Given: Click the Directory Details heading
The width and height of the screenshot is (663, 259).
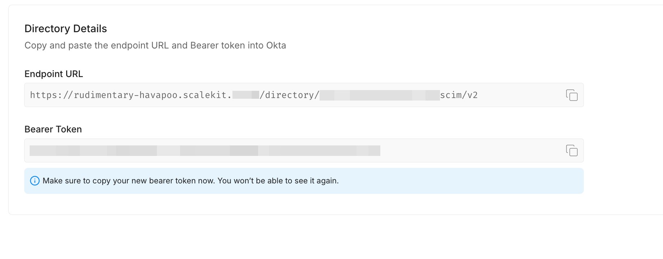Looking at the screenshot, I should tap(65, 29).
